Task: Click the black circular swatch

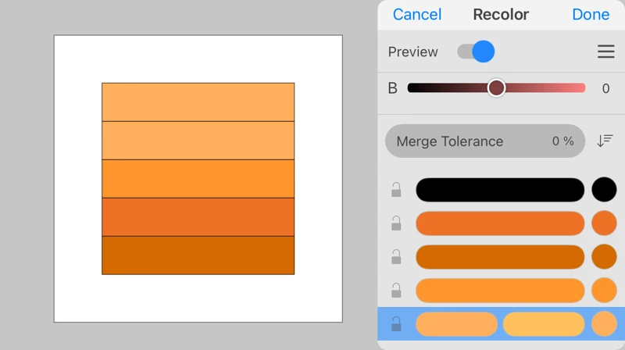Action: (x=604, y=190)
